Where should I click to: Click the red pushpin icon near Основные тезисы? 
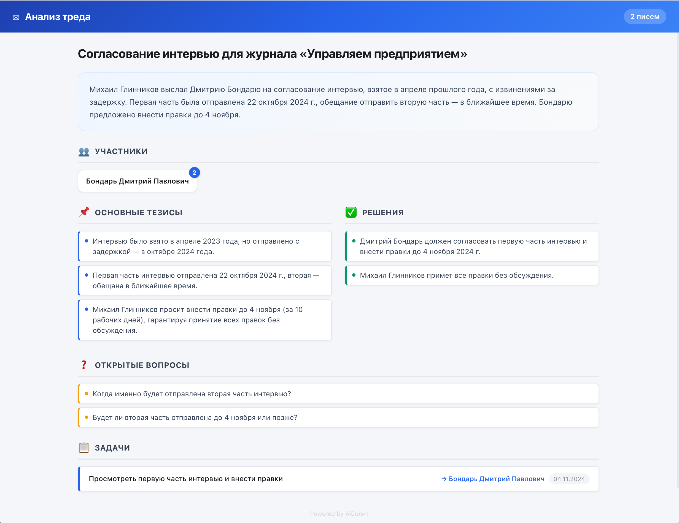pyautogui.click(x=84, y=212)
